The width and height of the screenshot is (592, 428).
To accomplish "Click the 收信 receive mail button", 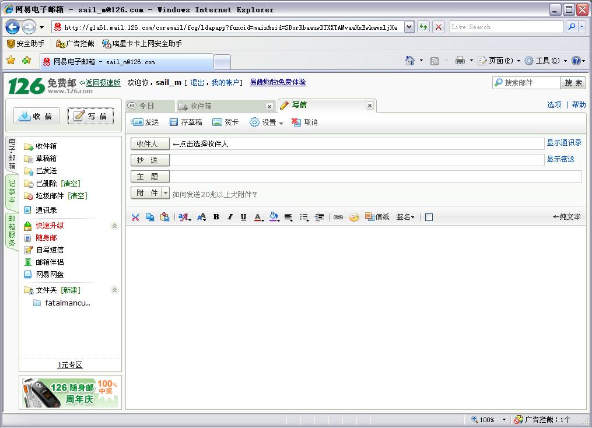I will (x=37, y=116).
